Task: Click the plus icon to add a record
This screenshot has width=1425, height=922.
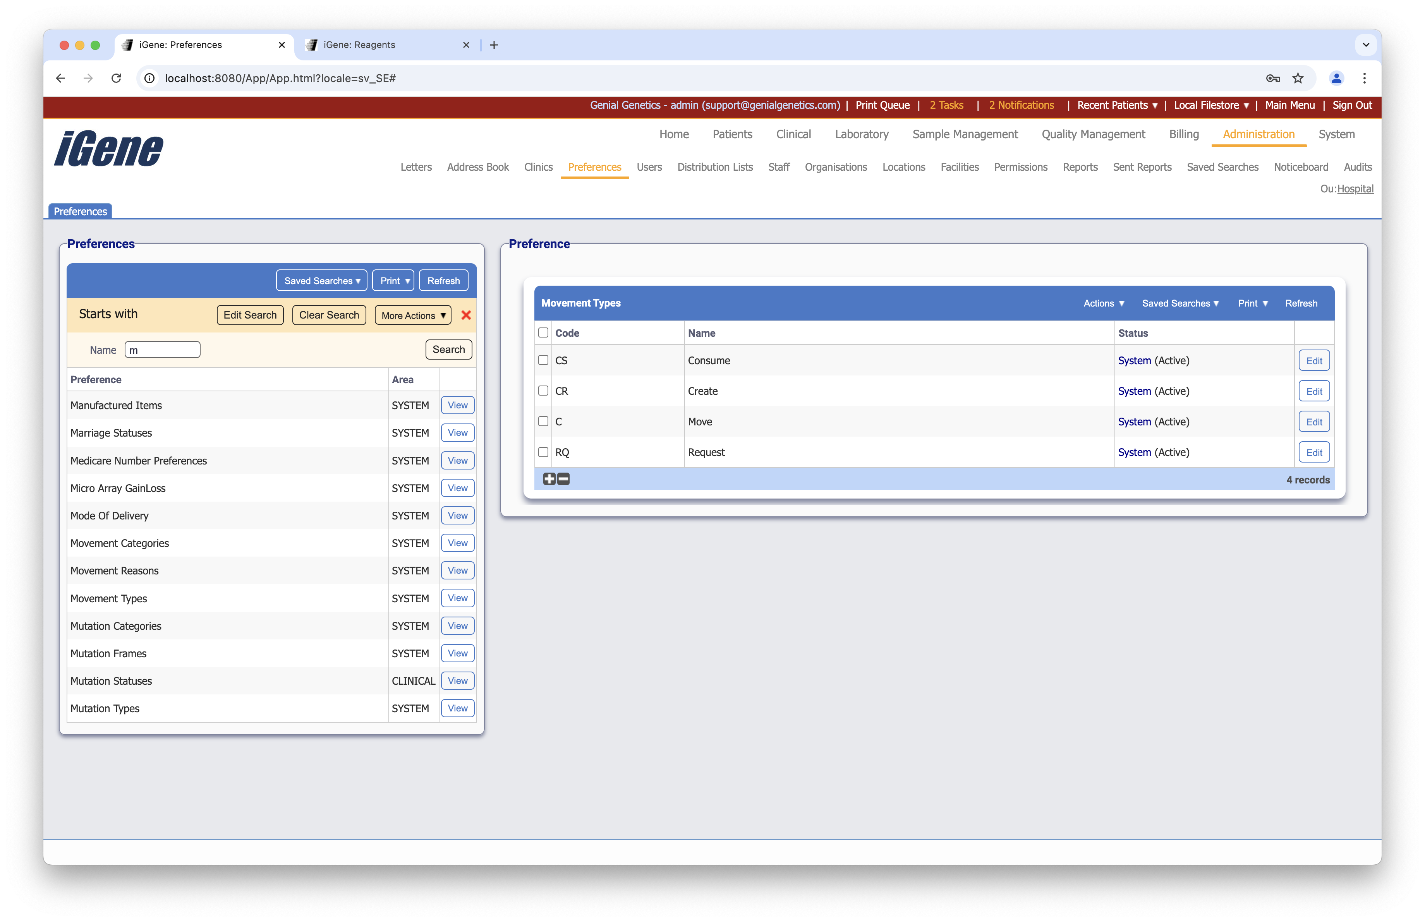Action: (549, 479)
